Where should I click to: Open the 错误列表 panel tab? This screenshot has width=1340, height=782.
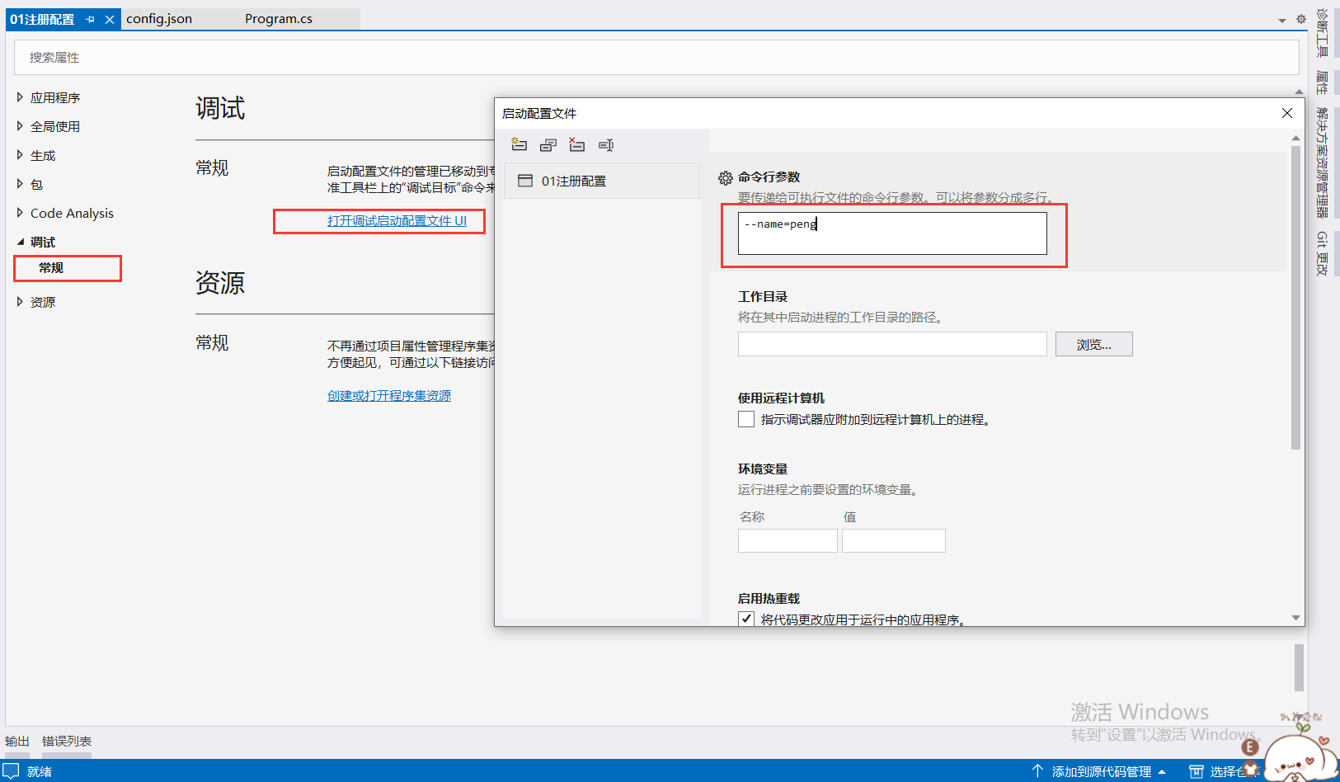67,742
